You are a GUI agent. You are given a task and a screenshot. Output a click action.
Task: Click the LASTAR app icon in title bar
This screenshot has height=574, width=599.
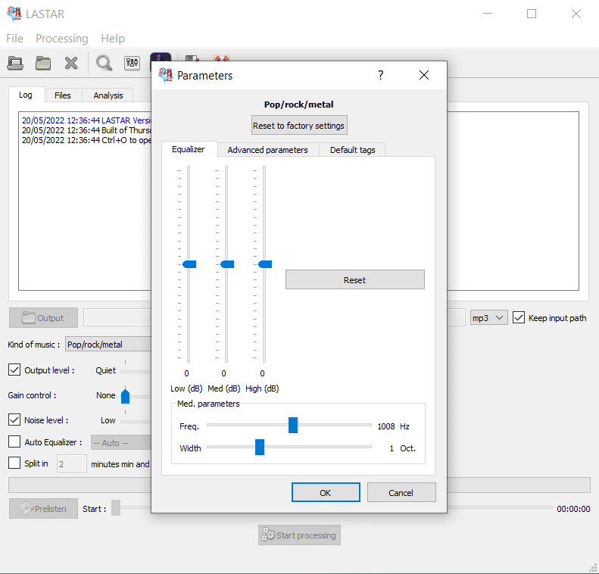pyautogui.click(x=14, y=14)
